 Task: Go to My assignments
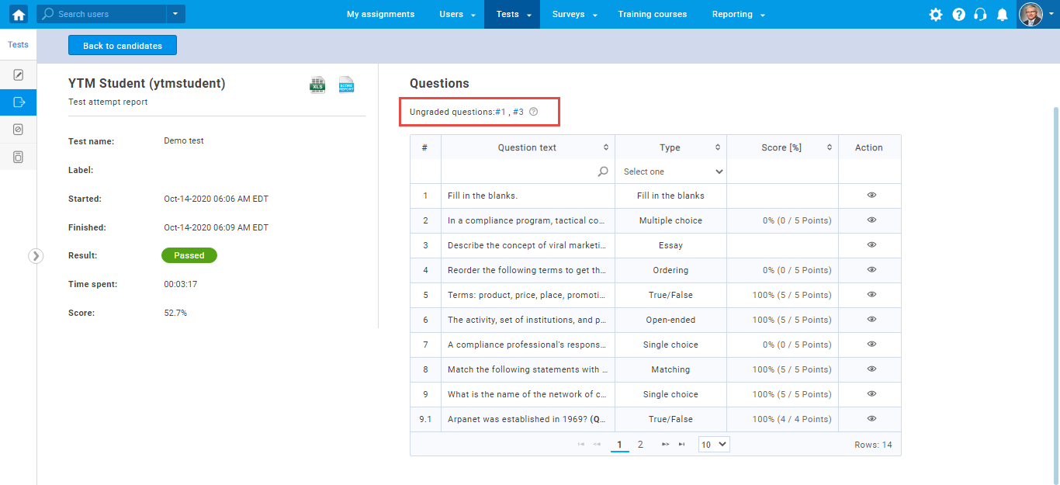(x=380, y=14)
